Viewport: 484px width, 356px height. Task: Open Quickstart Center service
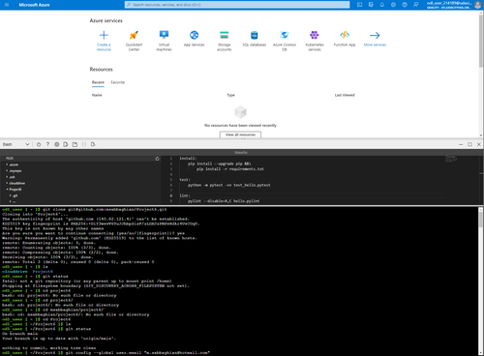pyautogui.click(x=134, y=41)
